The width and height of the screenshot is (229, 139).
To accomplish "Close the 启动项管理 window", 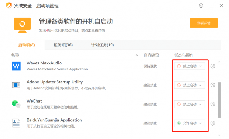I will 221,6.
